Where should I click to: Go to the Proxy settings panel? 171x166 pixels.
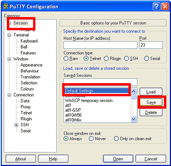tap(26, 107)
